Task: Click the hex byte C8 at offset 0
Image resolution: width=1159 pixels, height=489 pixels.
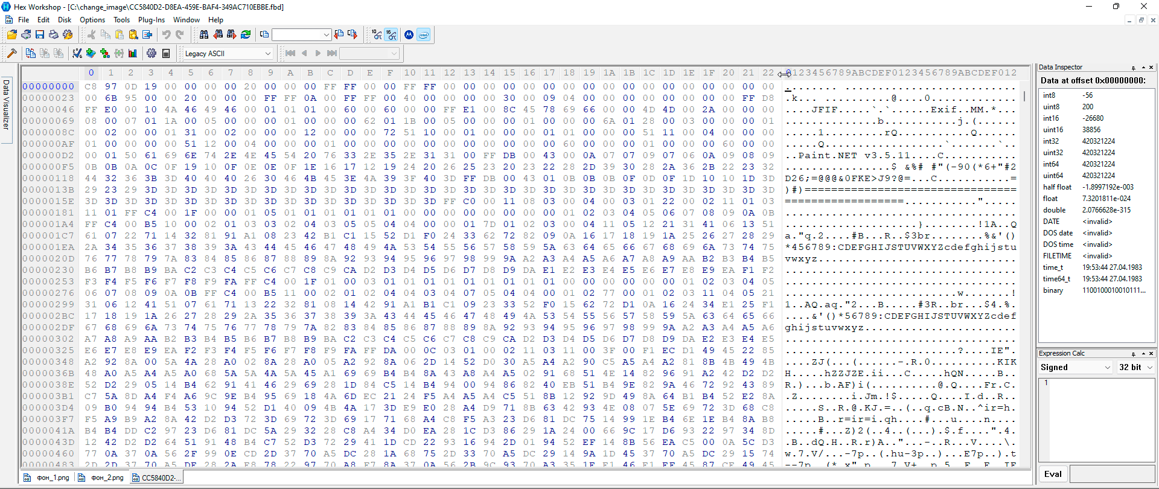Action: (x=91, y=86)
